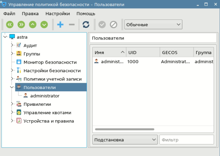Open the Помощь menu
The width and height of the screenshot is (220, 156).
pyautogui.click(x=86, y=14)
